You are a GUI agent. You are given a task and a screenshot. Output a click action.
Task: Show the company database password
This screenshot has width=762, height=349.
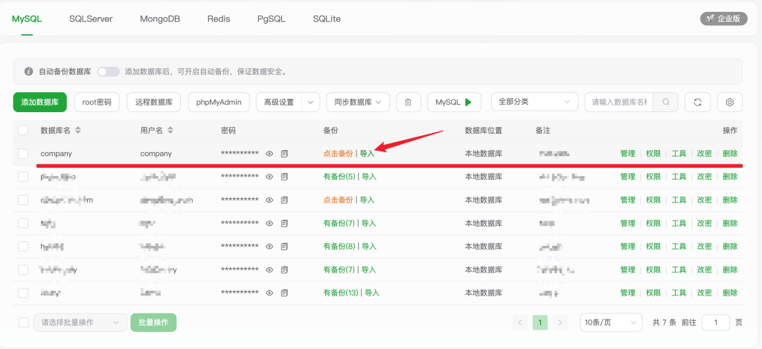click(269, 154)
